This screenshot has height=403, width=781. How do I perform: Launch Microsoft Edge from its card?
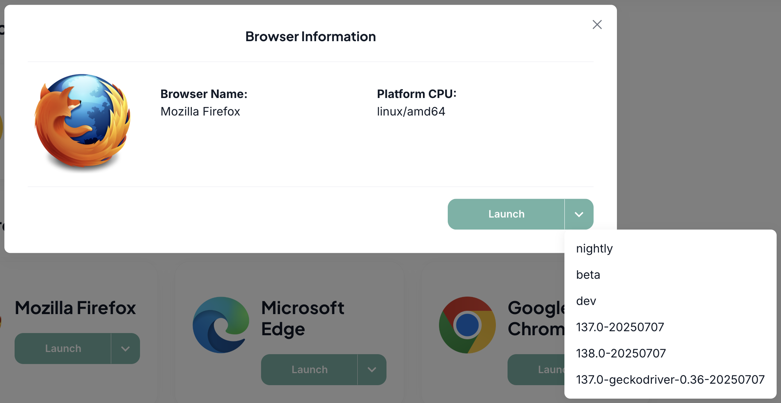click(309, 369)
